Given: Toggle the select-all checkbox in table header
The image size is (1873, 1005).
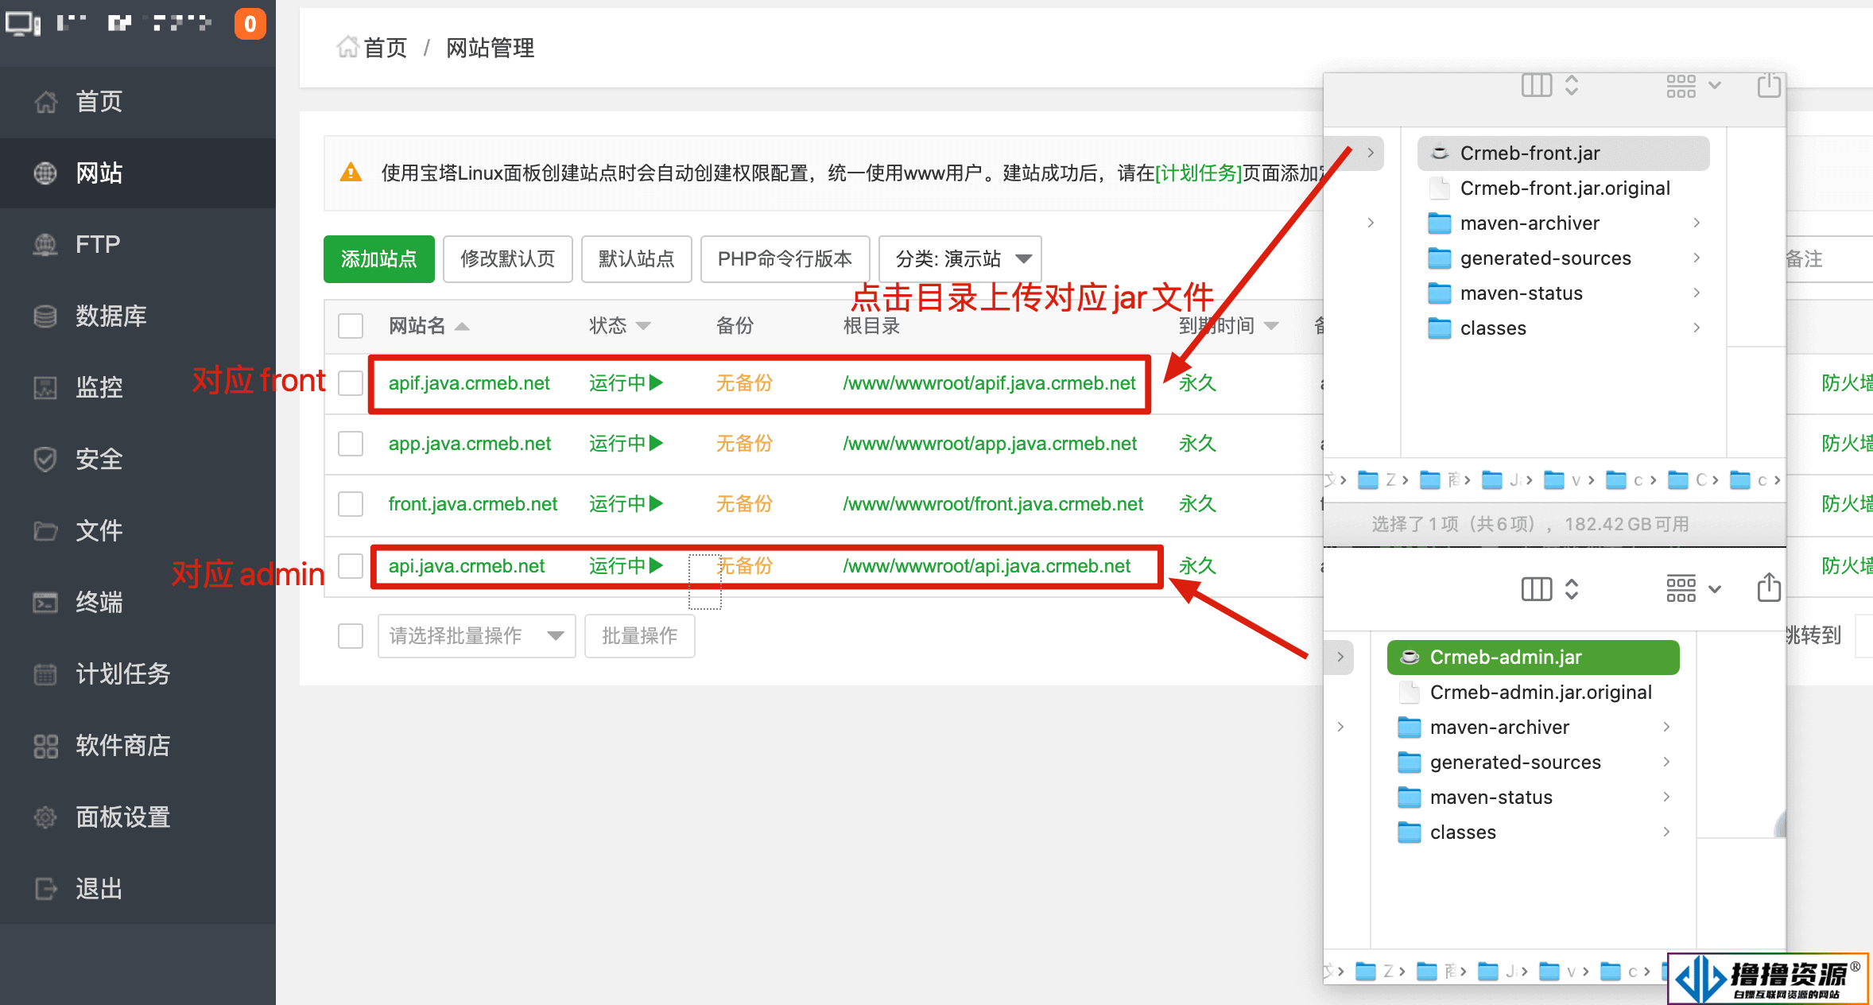Looking at the screenshot, I should pyautogui.click(x=351, y=326).
